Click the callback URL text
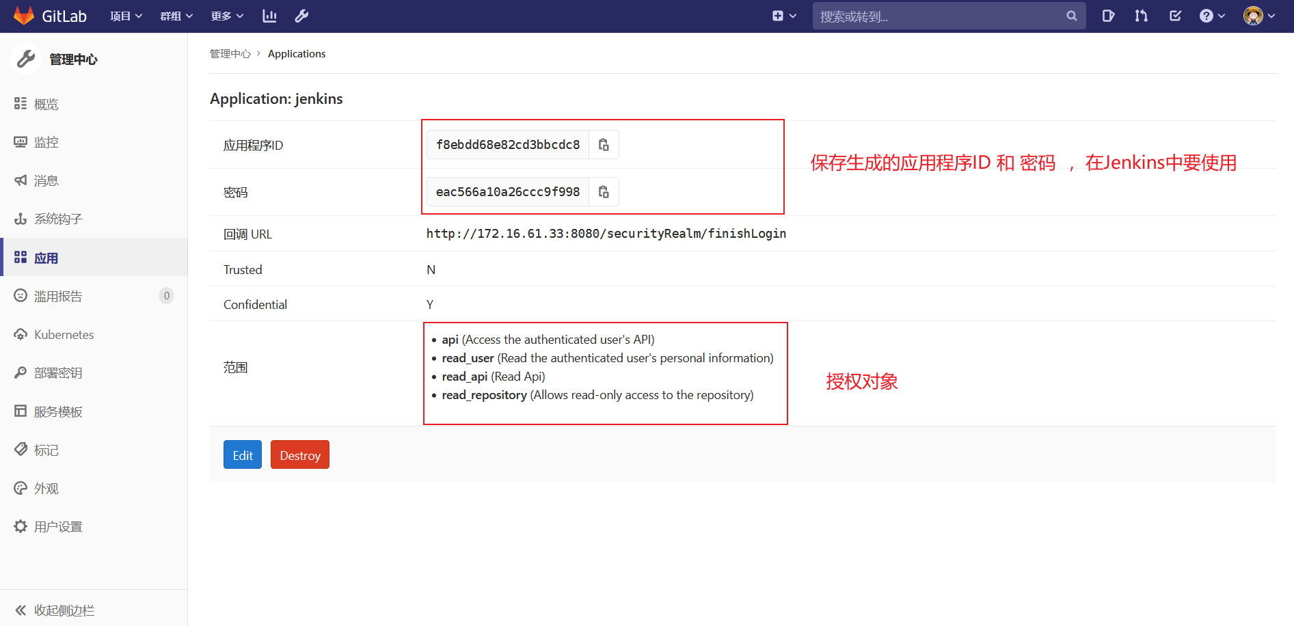 606,234
